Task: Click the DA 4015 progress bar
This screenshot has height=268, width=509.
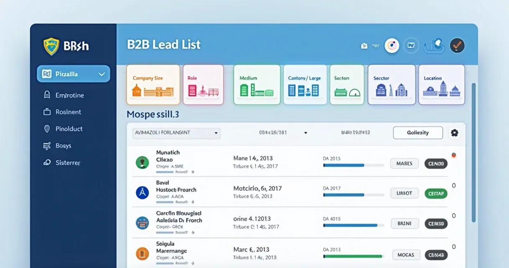Action: (x=353, y=225)
